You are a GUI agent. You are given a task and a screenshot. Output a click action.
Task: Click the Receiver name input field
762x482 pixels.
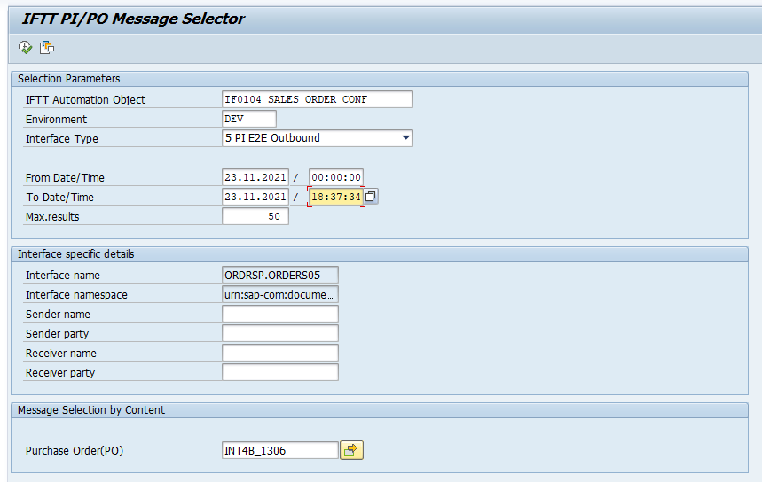[279, 354]
